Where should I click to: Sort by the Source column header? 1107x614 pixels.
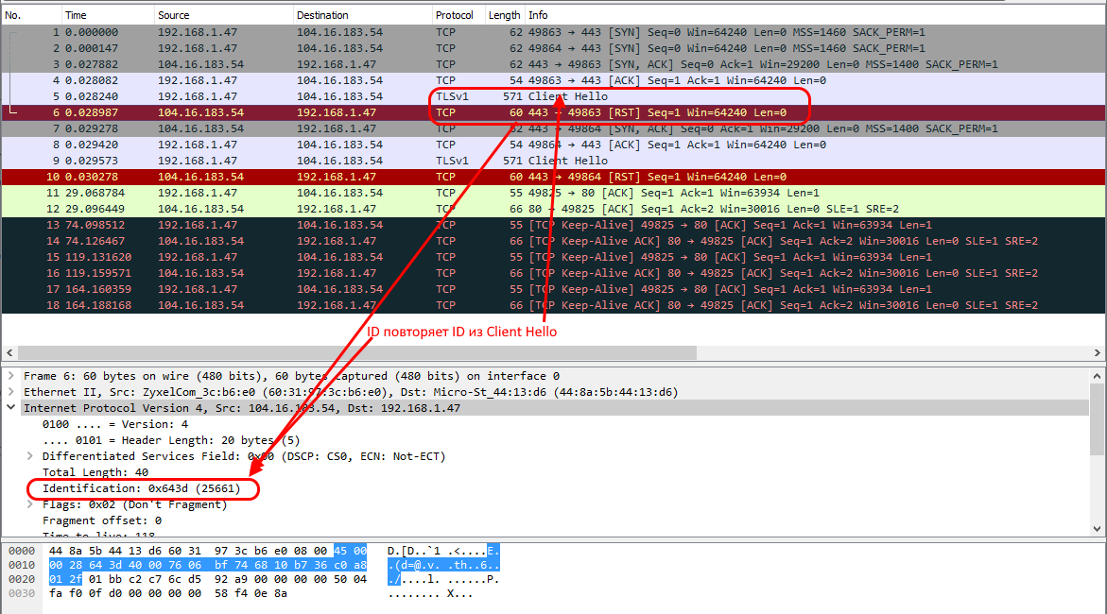223,15
